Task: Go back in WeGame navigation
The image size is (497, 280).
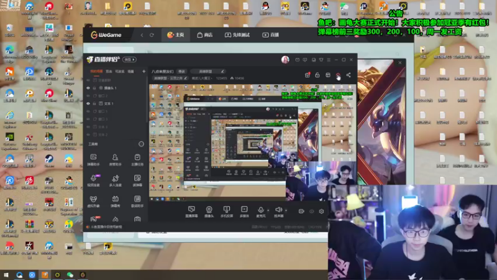Action: [142, 35]
